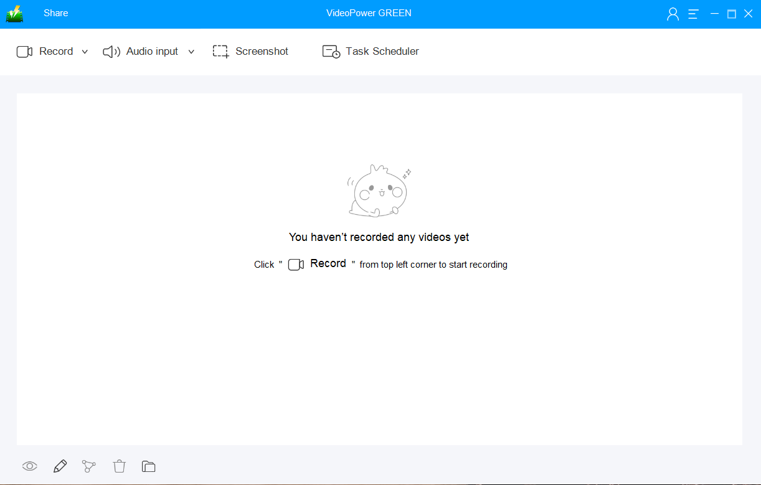The width and height of the screenshot is (761, 485).
Task: Open Task Scheduler via its text label
Action: click(x=382, y=52)
